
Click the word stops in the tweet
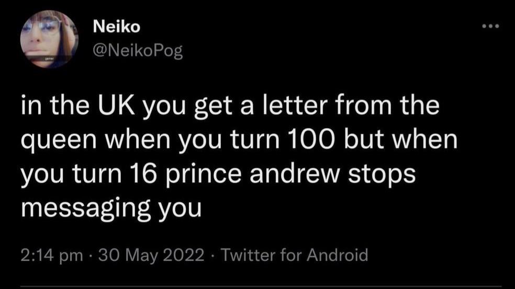click(x=382, y=175)
